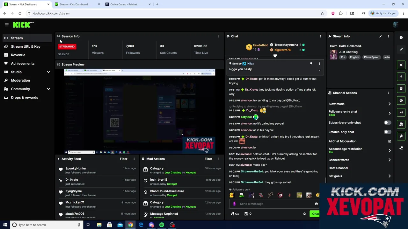
Task: Open Set goals settings arrow
Action: pyautogui.click(x=390, y=176)
